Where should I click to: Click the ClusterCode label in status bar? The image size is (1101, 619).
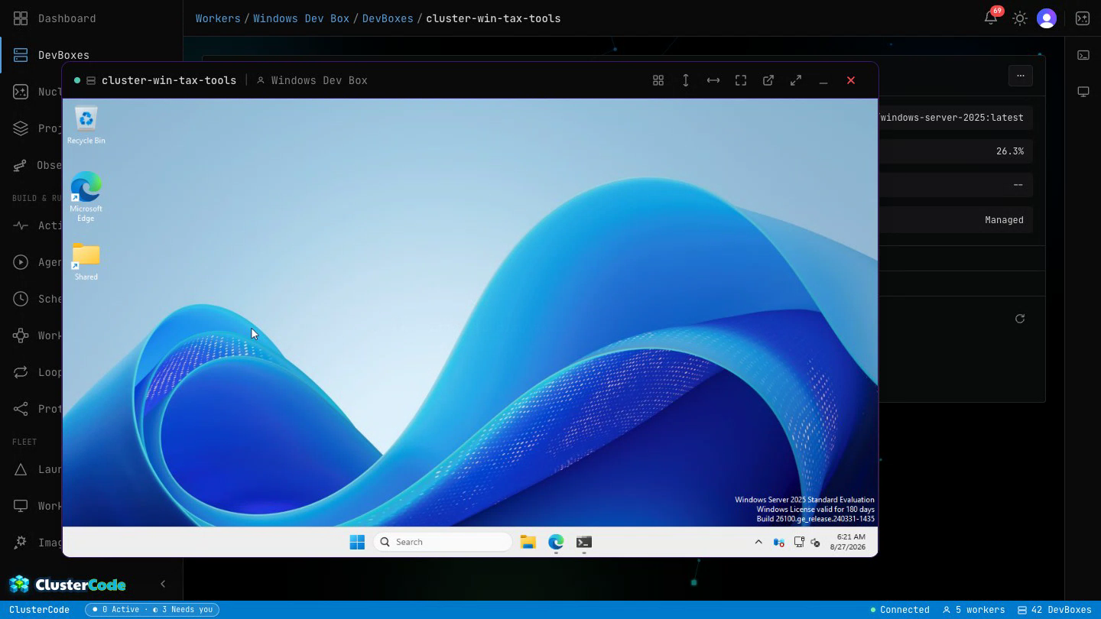coord(39,610)
